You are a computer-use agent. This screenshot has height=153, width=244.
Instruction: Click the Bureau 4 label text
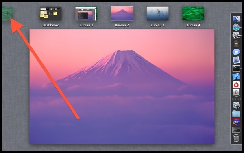[193, 25]
